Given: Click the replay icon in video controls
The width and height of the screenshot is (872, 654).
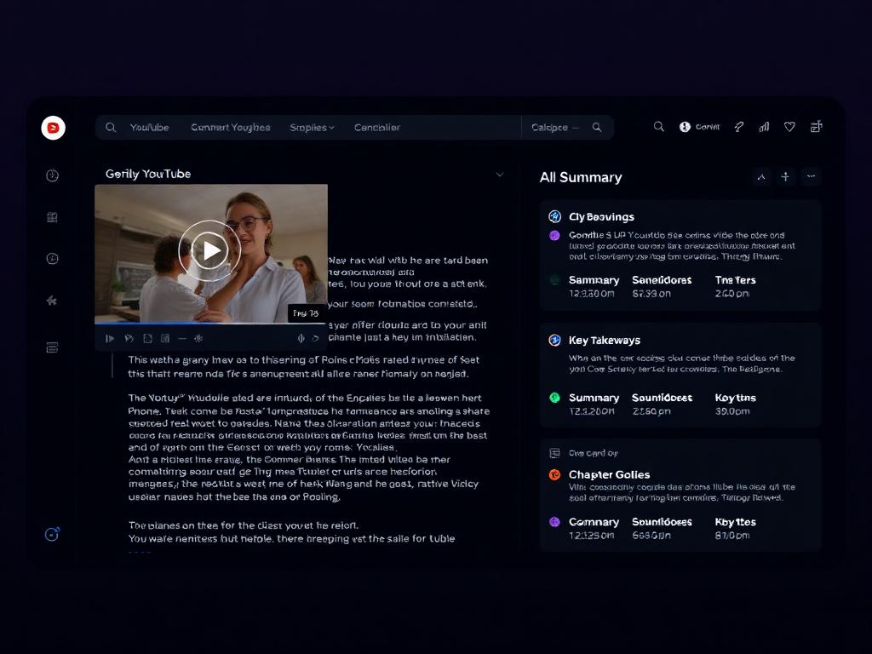Looking at the screenshot, I should 129,338.
